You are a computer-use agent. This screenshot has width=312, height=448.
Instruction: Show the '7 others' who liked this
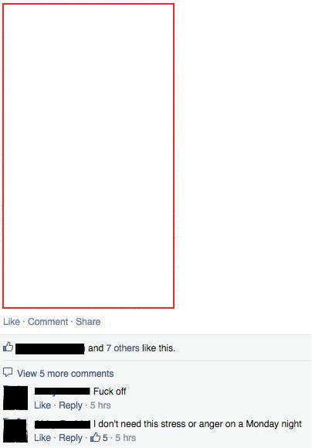coord(123,348)
